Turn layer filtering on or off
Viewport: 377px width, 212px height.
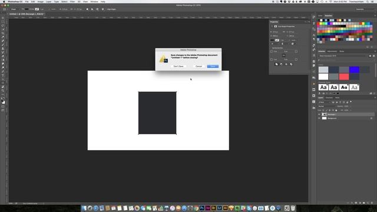[x=351, y=102]
